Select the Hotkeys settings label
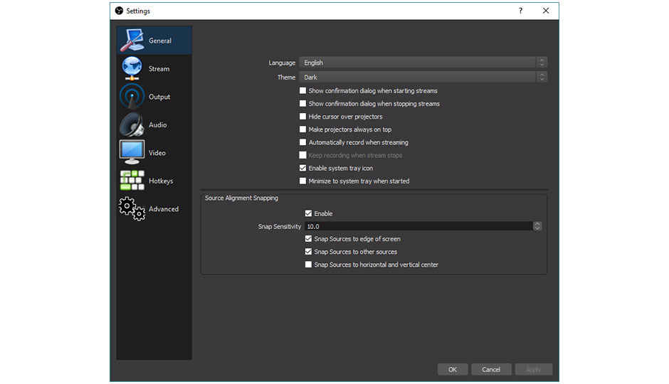The image size is (669, 384). pos(161,181)
